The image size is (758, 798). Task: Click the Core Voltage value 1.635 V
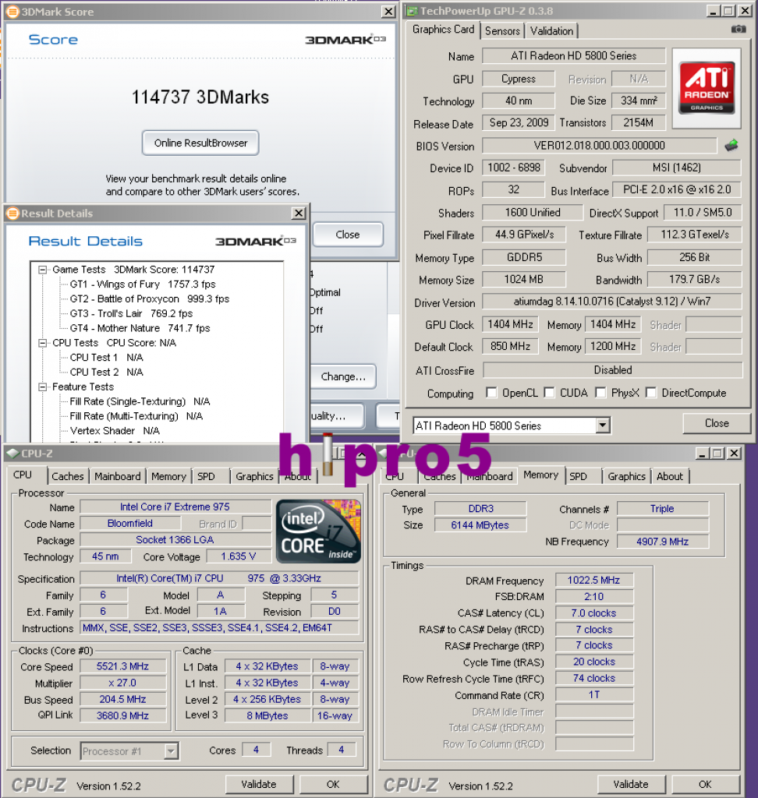click(x=239, y=556)
